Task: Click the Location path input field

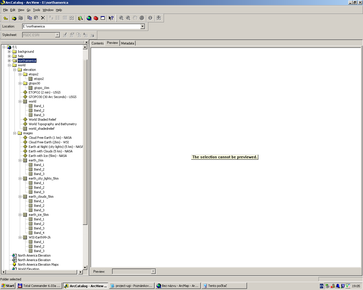Action: pyautogui.click(x=82, y=26)
